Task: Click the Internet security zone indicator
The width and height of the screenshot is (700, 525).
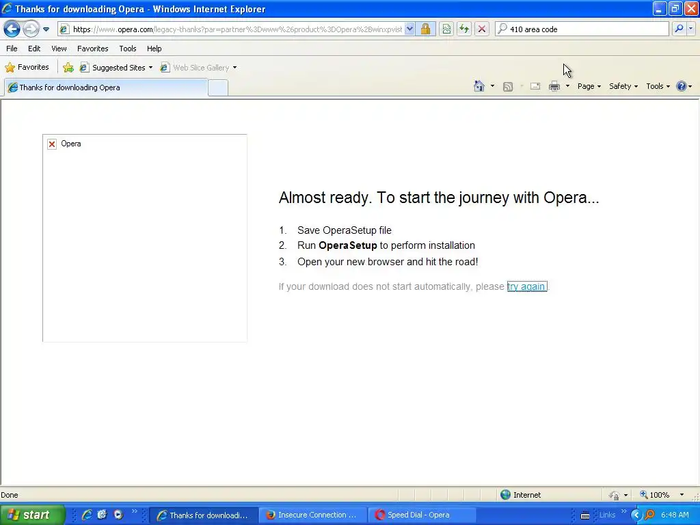Action: (520, 495)
